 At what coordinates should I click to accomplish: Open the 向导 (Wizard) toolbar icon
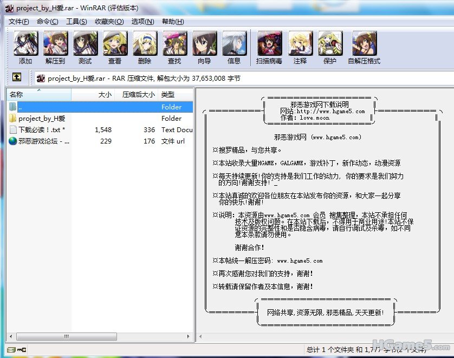click(204, 43)
